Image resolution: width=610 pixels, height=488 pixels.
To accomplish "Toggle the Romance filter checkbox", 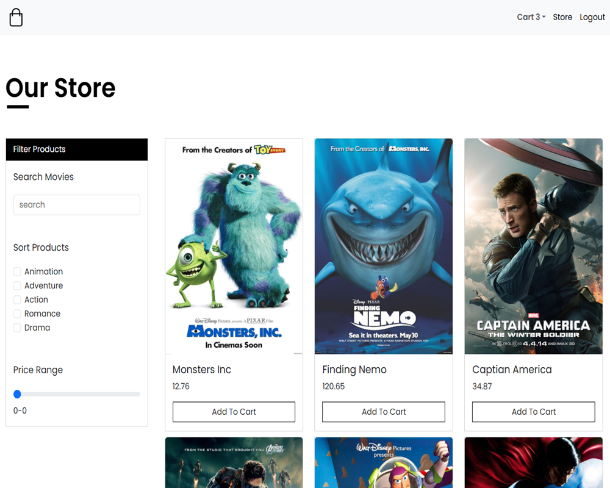I will pyautogui.click(x=17, y=314).
